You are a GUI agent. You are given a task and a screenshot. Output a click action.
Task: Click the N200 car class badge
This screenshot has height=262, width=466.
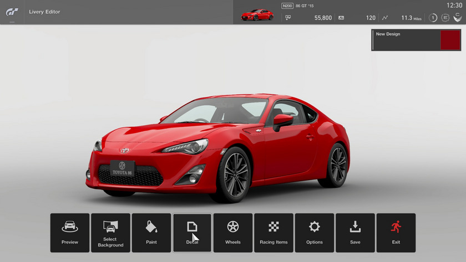(287, 6)
